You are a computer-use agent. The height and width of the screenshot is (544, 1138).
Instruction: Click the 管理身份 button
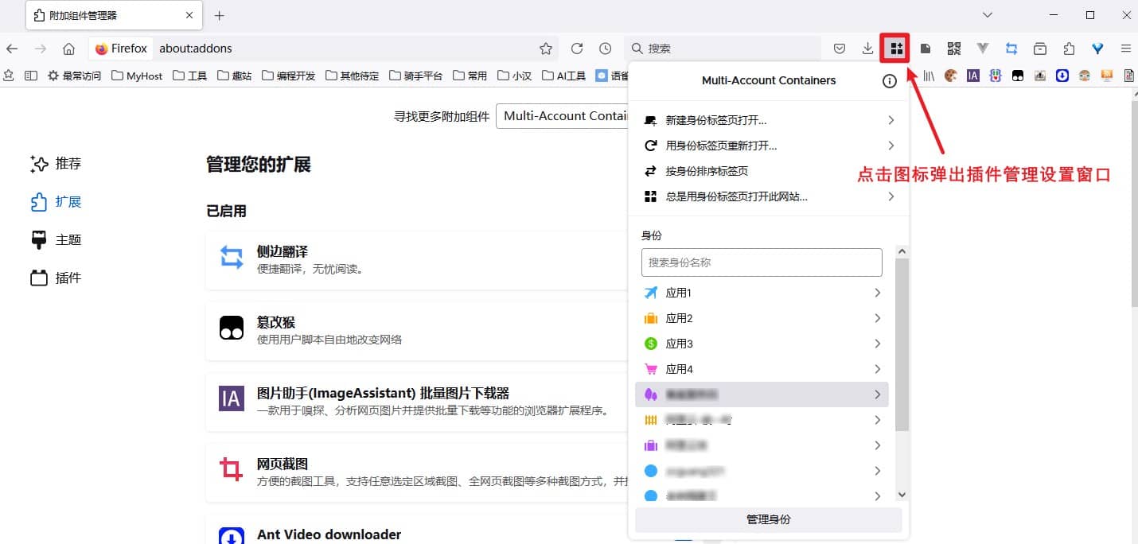[768, 519]
